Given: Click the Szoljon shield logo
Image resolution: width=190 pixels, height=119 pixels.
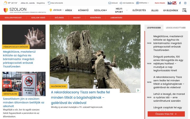Looking at the screenshot, I should (6, 10).
